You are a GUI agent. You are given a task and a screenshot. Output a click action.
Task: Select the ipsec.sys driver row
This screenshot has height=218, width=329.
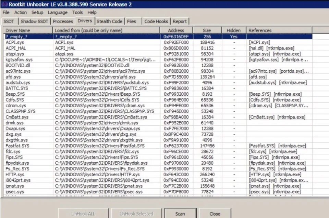point(158,192)
